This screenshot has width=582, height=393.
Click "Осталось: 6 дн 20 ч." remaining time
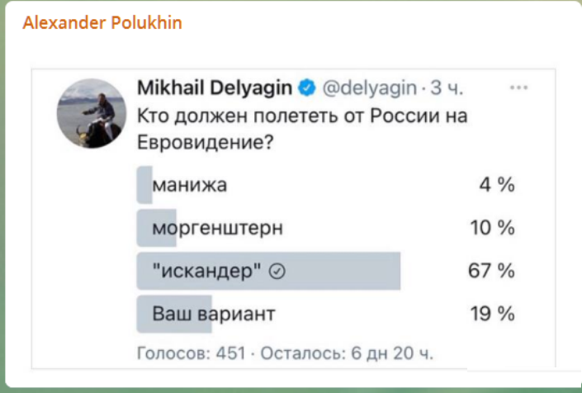[347, 353]
